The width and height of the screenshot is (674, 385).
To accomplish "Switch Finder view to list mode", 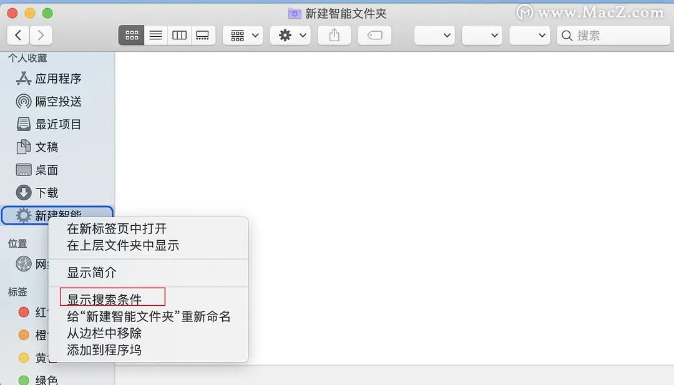I will [x=155, y=35].
